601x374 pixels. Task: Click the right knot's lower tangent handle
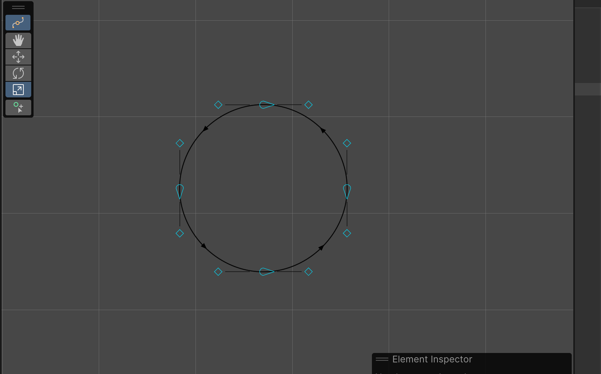coord(347,233)
